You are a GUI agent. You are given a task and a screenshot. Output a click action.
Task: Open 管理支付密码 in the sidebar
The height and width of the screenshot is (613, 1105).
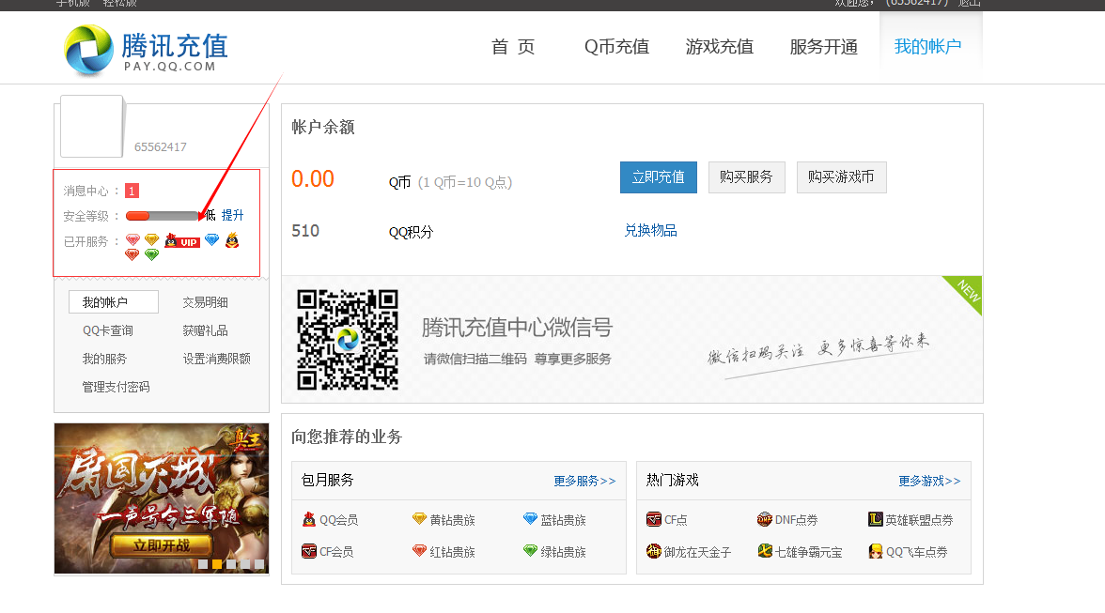click(x=116, y=387)
